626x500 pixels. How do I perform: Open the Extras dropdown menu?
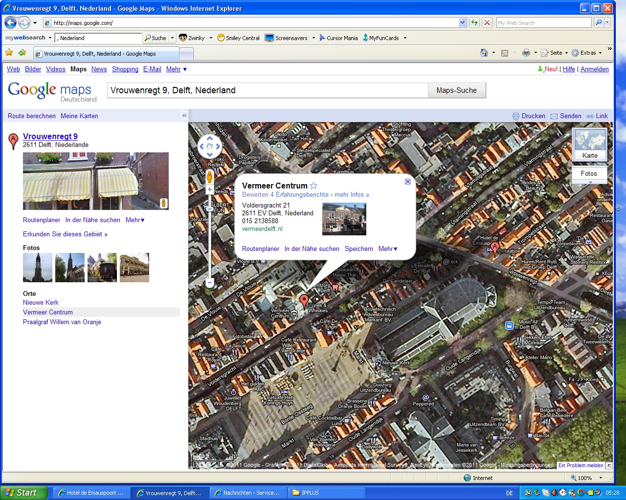[x=586, y=53]
